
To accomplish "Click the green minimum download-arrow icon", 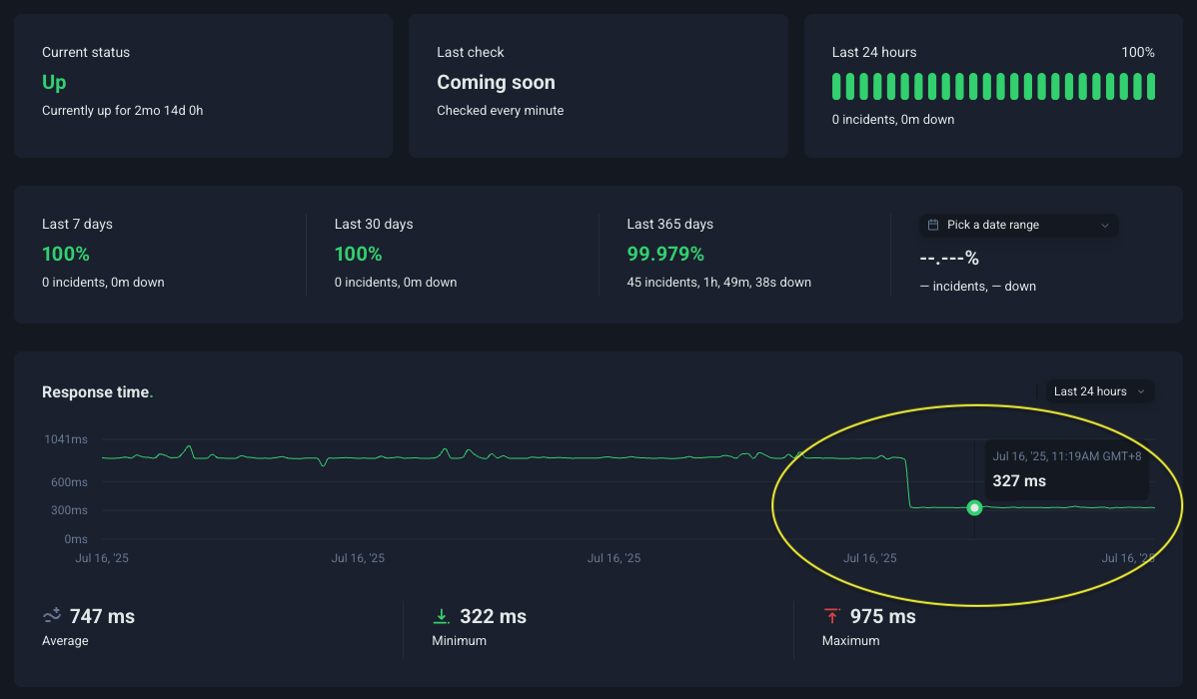I will pyautogui.click(x=441, y=616).
